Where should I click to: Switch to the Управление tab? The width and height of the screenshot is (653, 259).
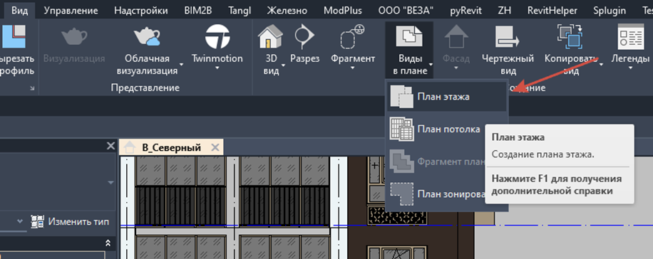click(71, 11)
